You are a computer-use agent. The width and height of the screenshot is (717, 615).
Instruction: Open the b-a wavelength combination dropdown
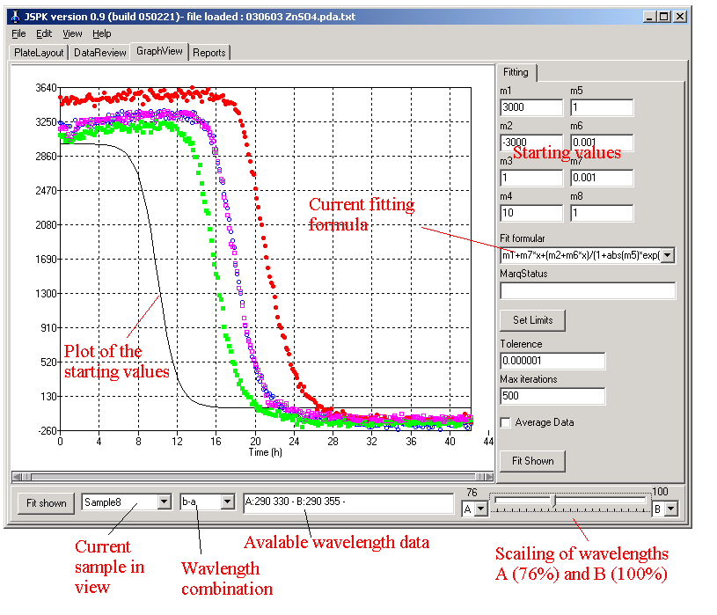point(227,502)
